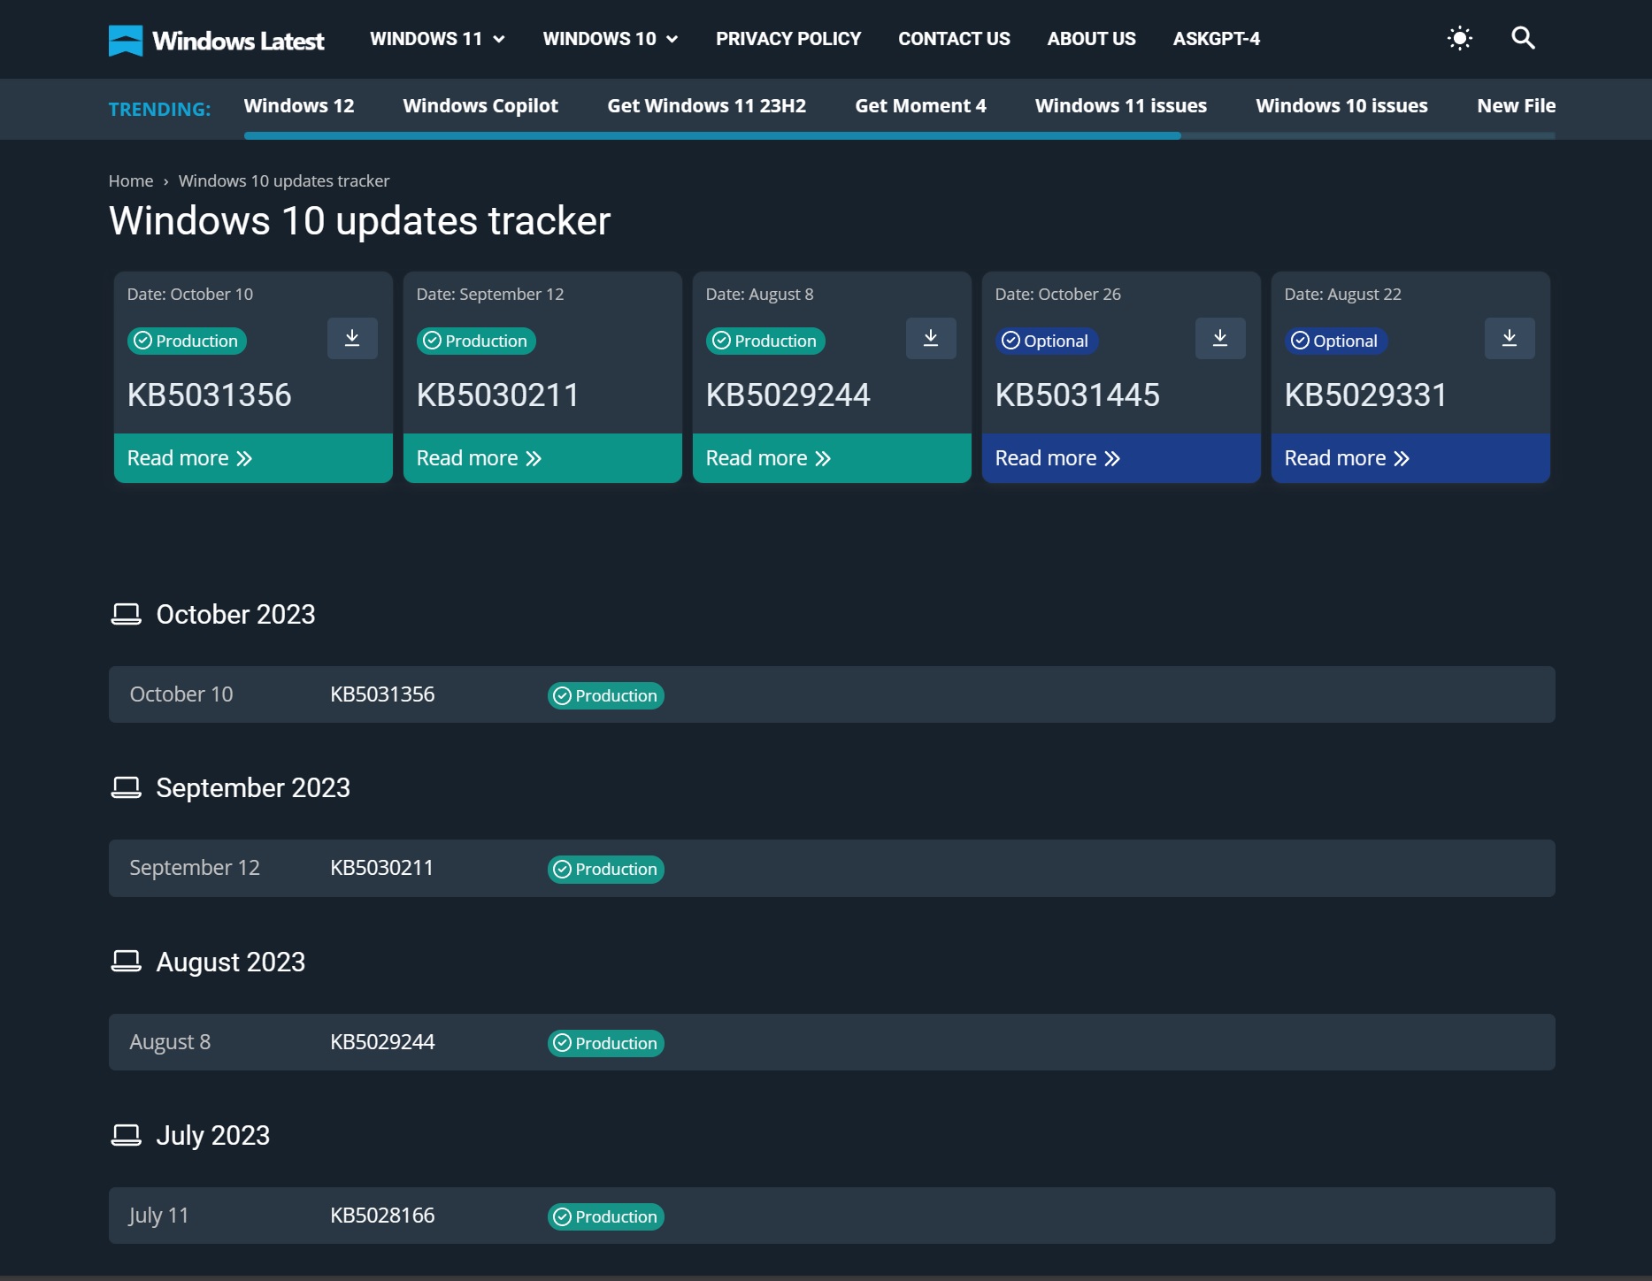The width and height of the screenshot is (1652, 1281).
Task: Click Production badge in July 11 row
Action: pyautogui.click(x=606, y=1216)
